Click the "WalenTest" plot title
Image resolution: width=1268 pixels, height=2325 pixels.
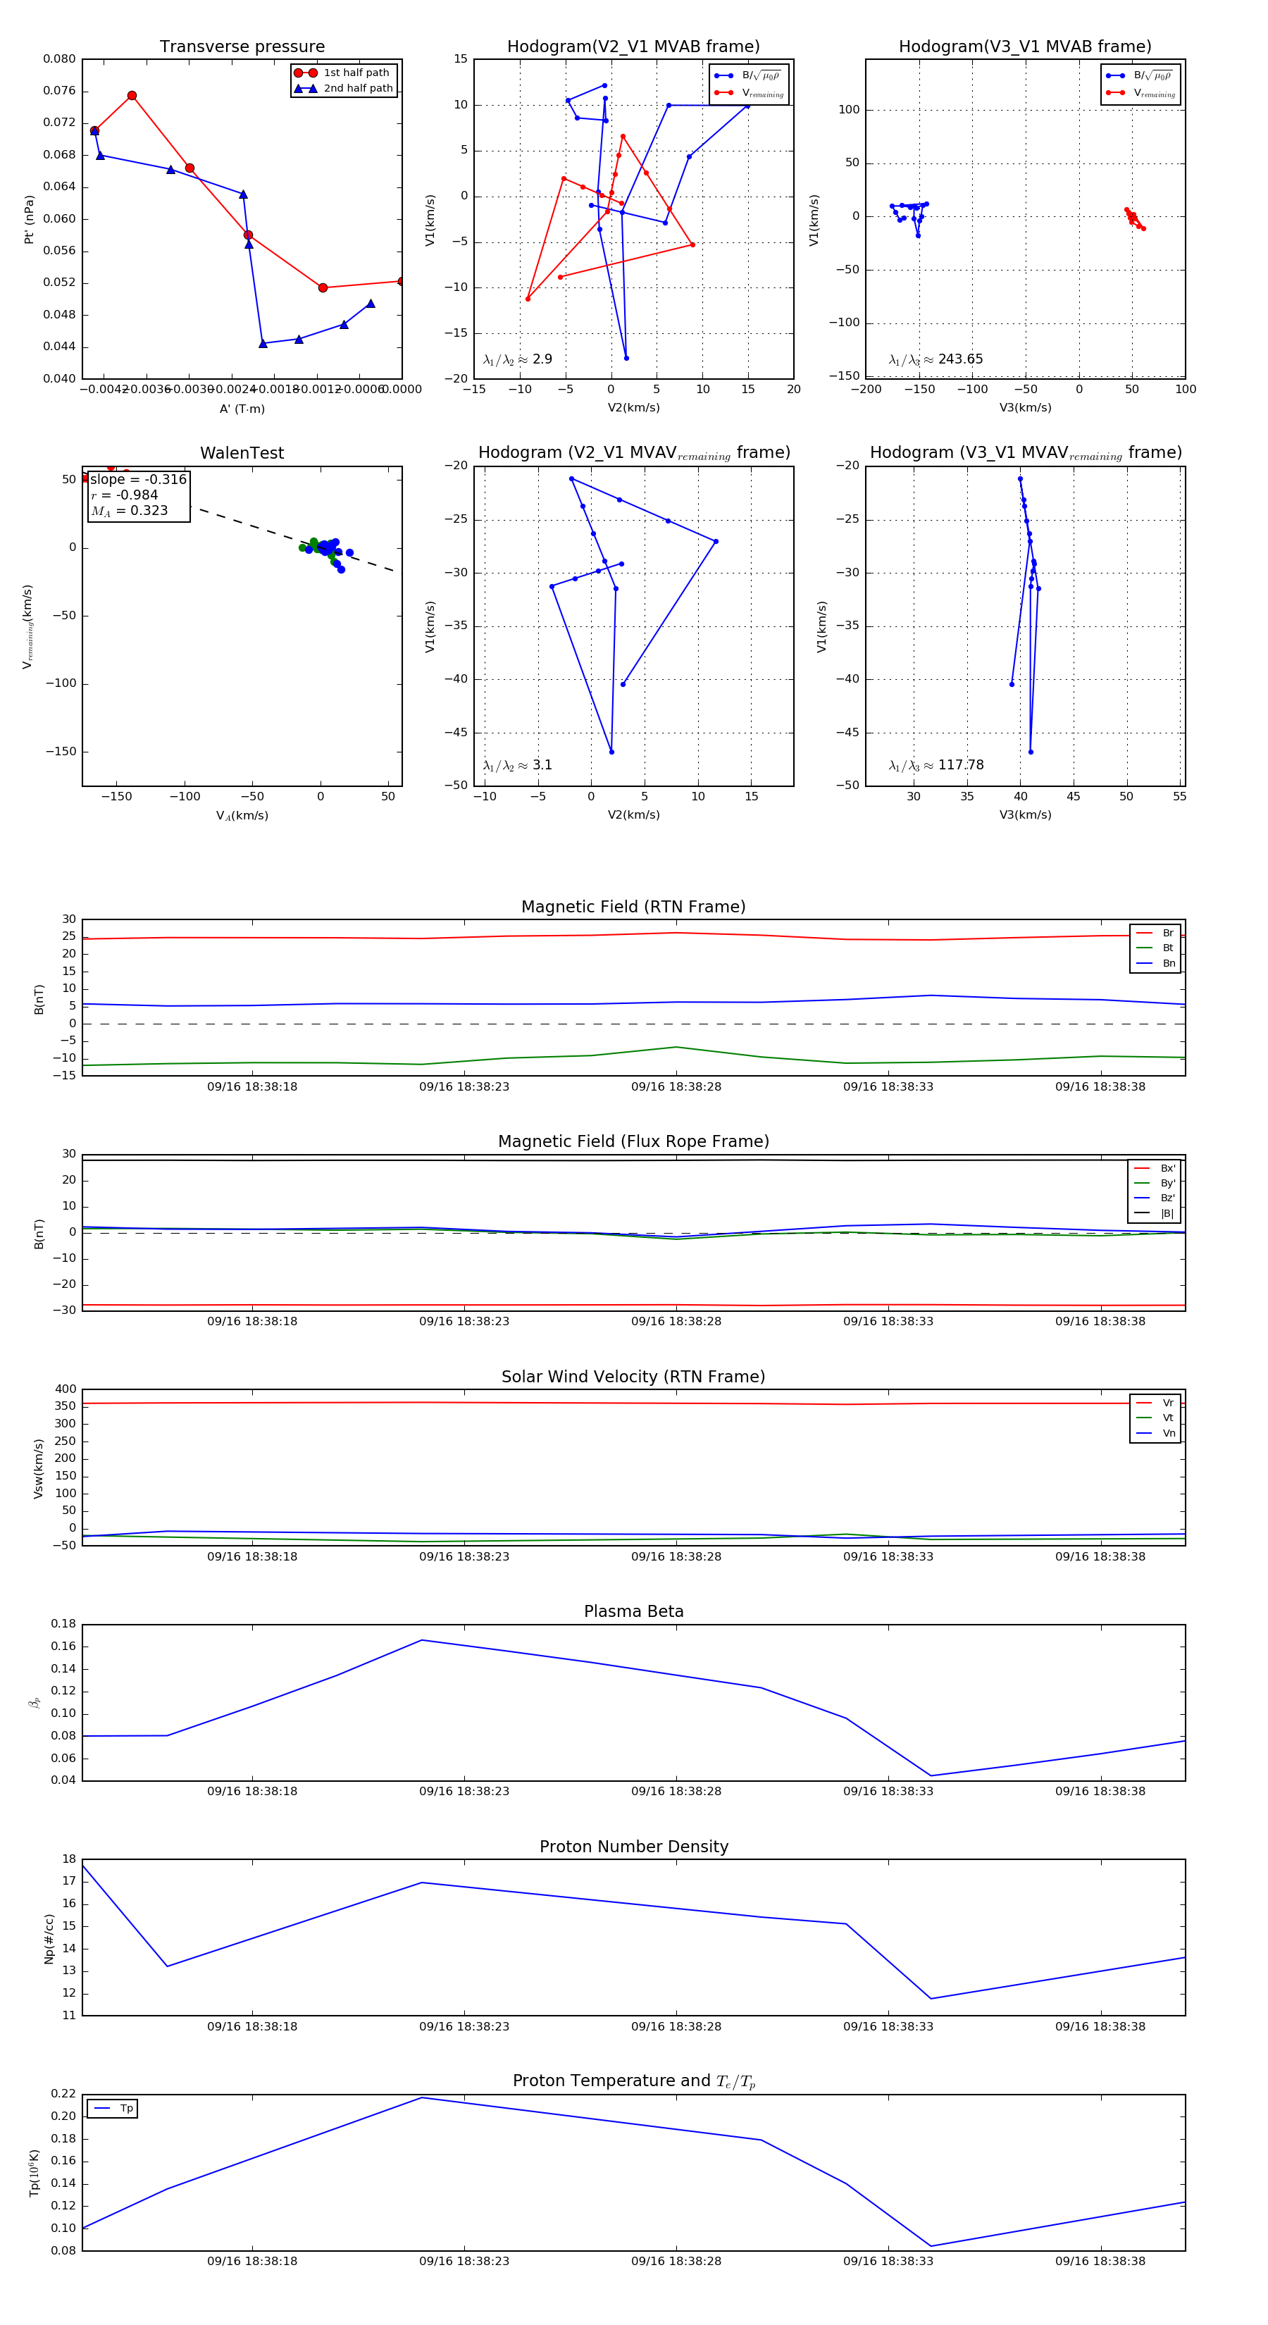[242, 453]
